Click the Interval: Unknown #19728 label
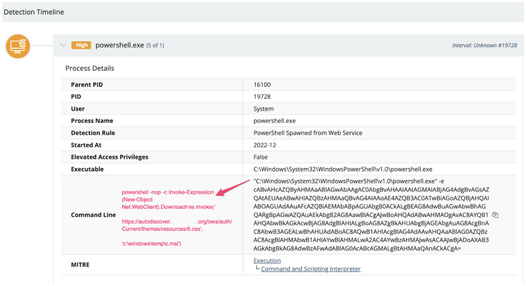Viewport: 526px width, 286px height. [484, 45]
